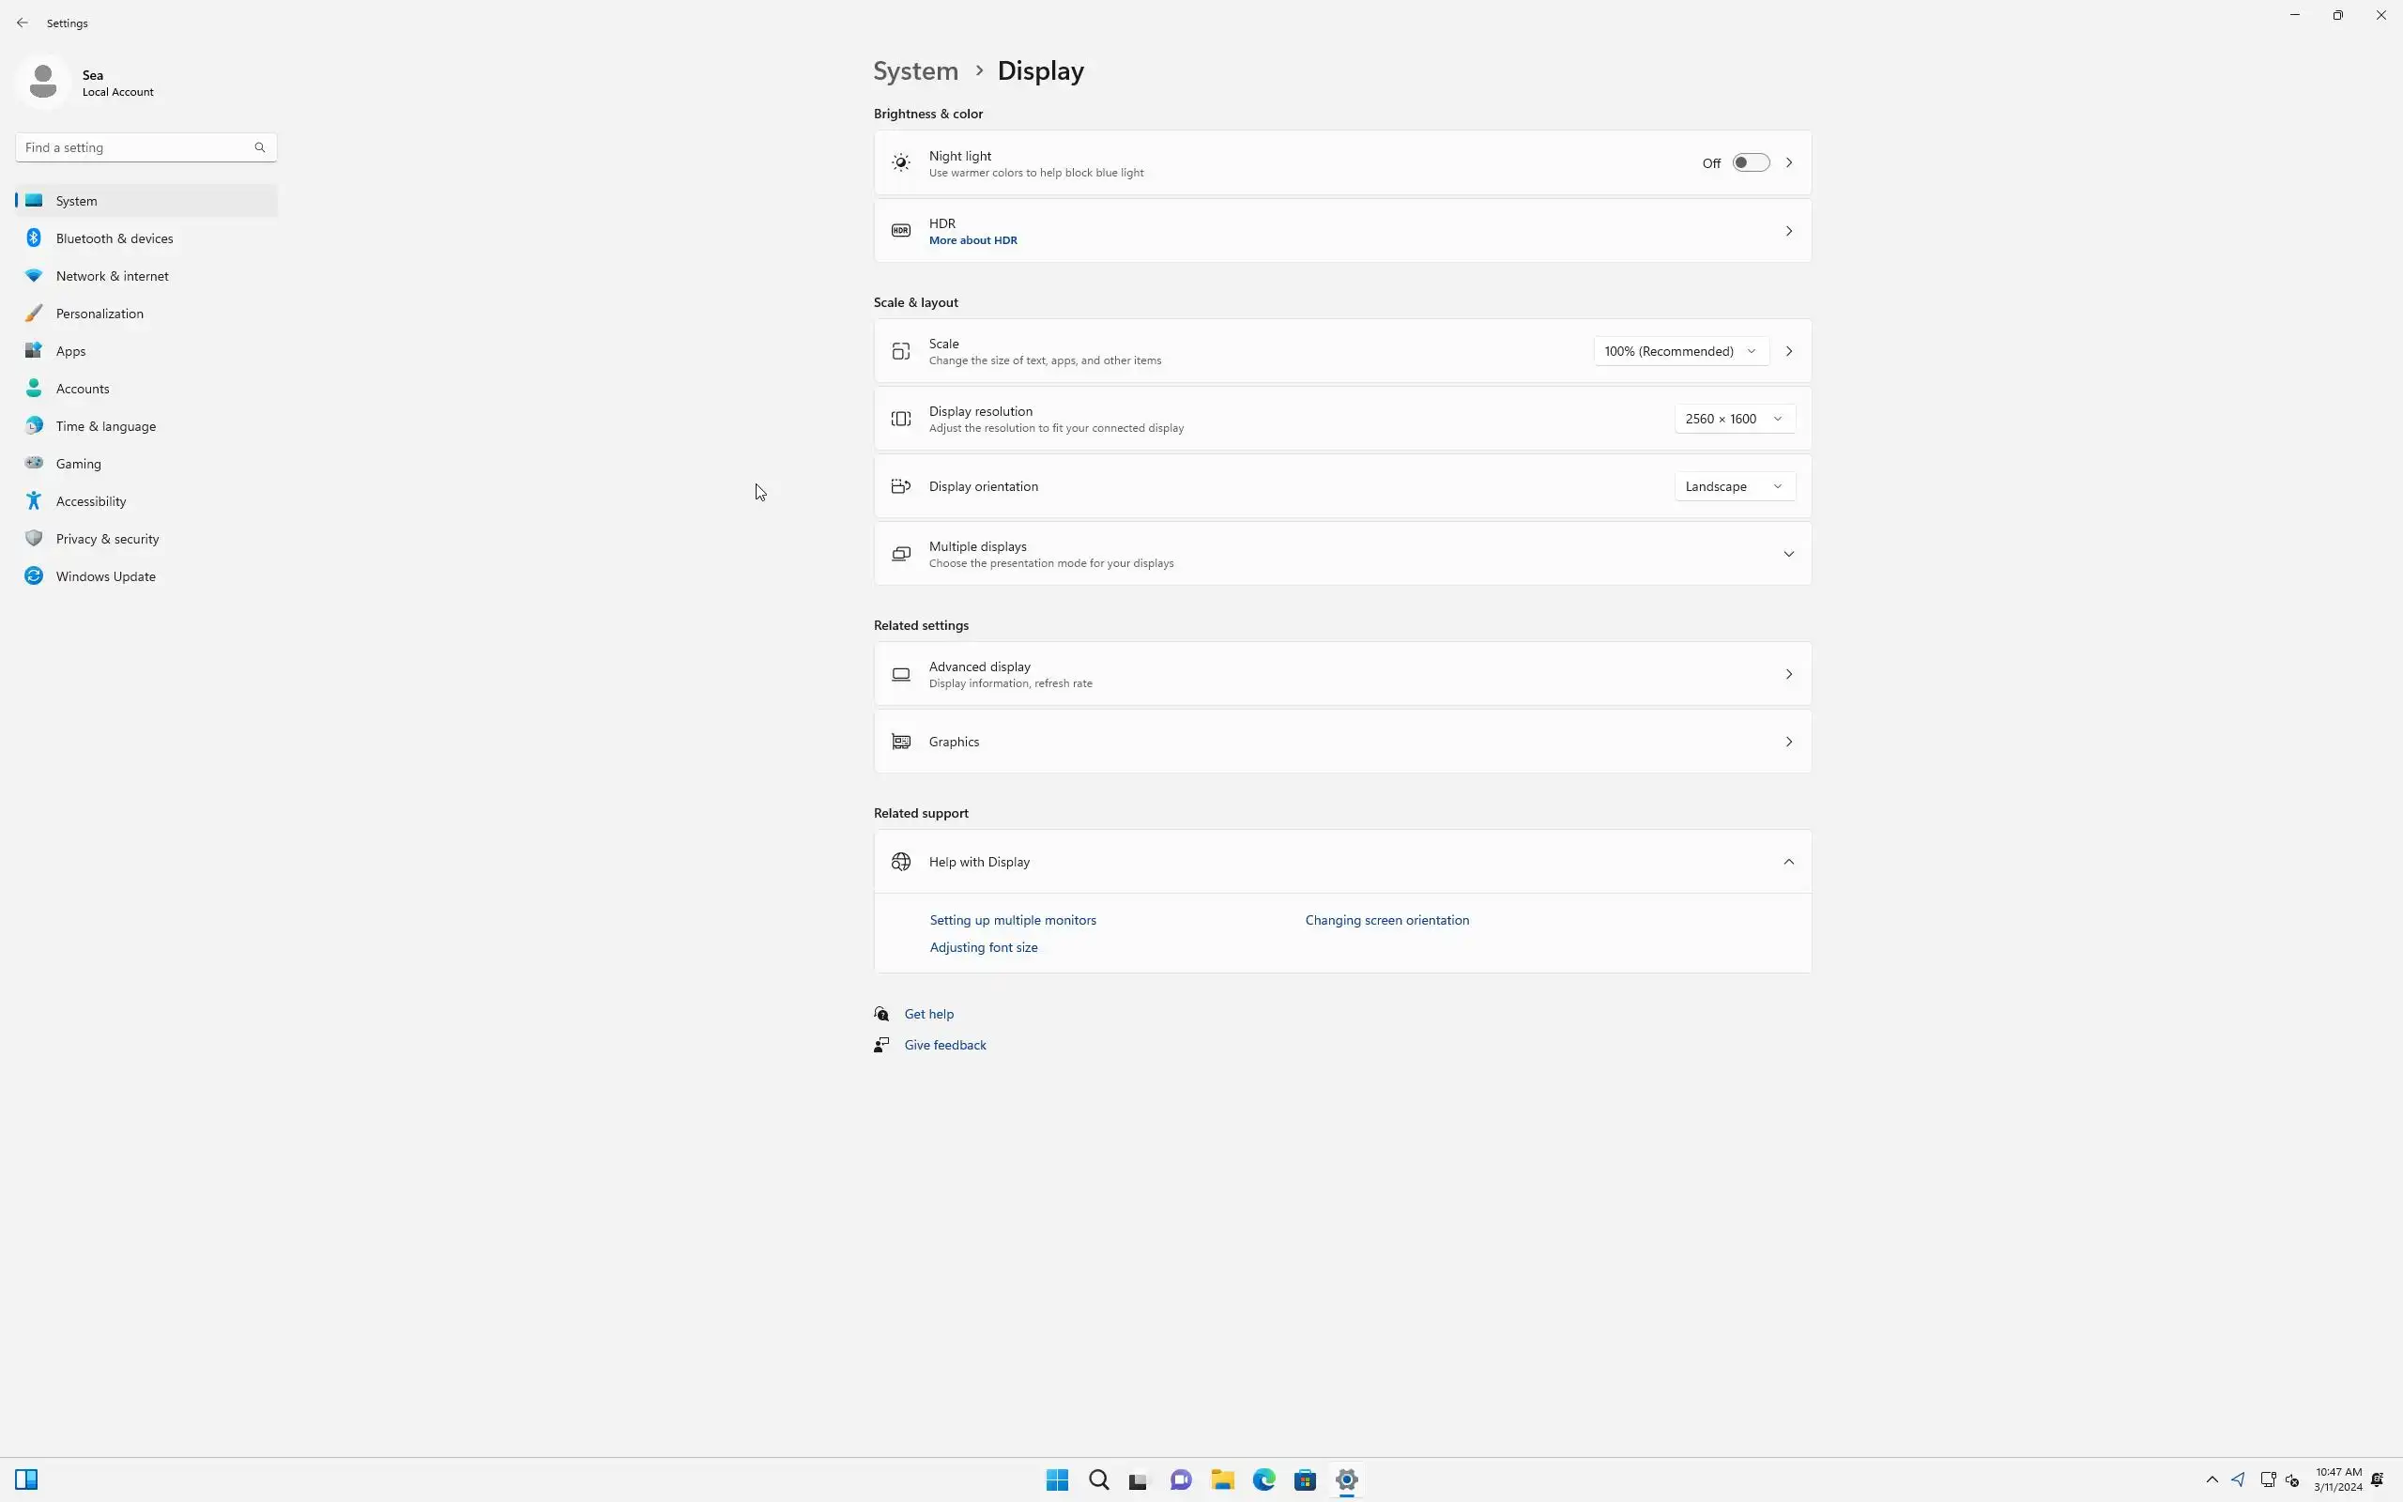Turn on the Night light toggle
Image resolution: width=2403 pixels, height=1502 pixels.
pos(1750,163)
